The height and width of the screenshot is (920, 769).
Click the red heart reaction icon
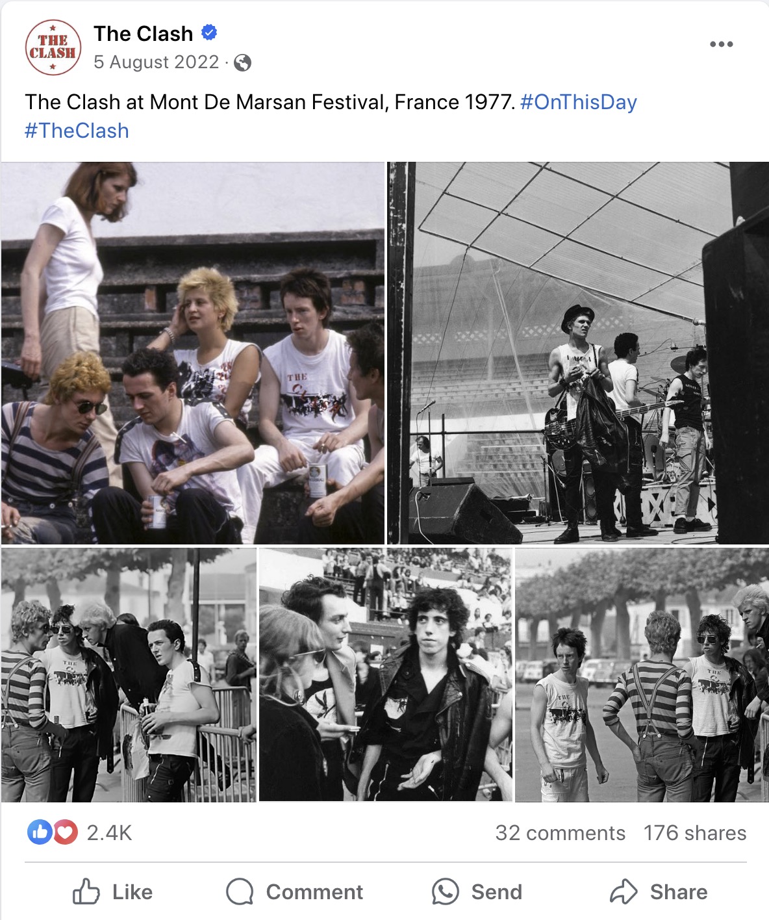[x=65, y=832]
